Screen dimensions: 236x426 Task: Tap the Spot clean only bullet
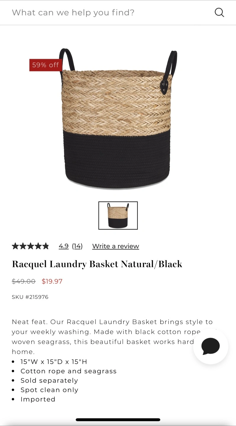(49, 390)
